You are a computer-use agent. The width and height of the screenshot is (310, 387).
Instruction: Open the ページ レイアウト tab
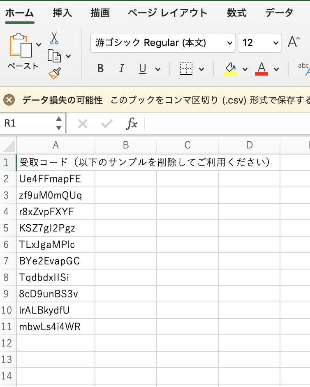coord(167,13)
